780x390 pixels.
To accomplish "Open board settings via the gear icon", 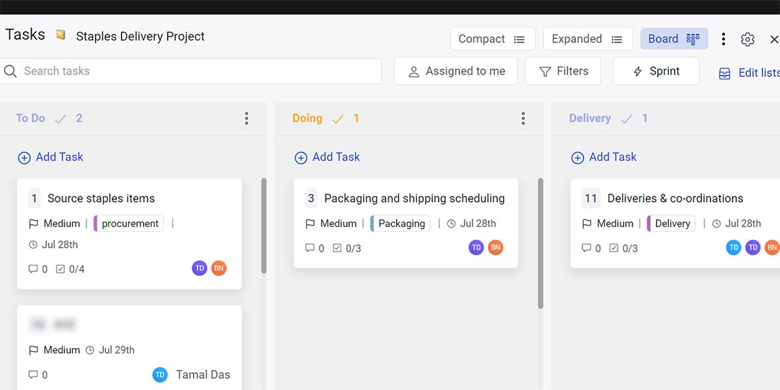I will [x=747, y=39].
